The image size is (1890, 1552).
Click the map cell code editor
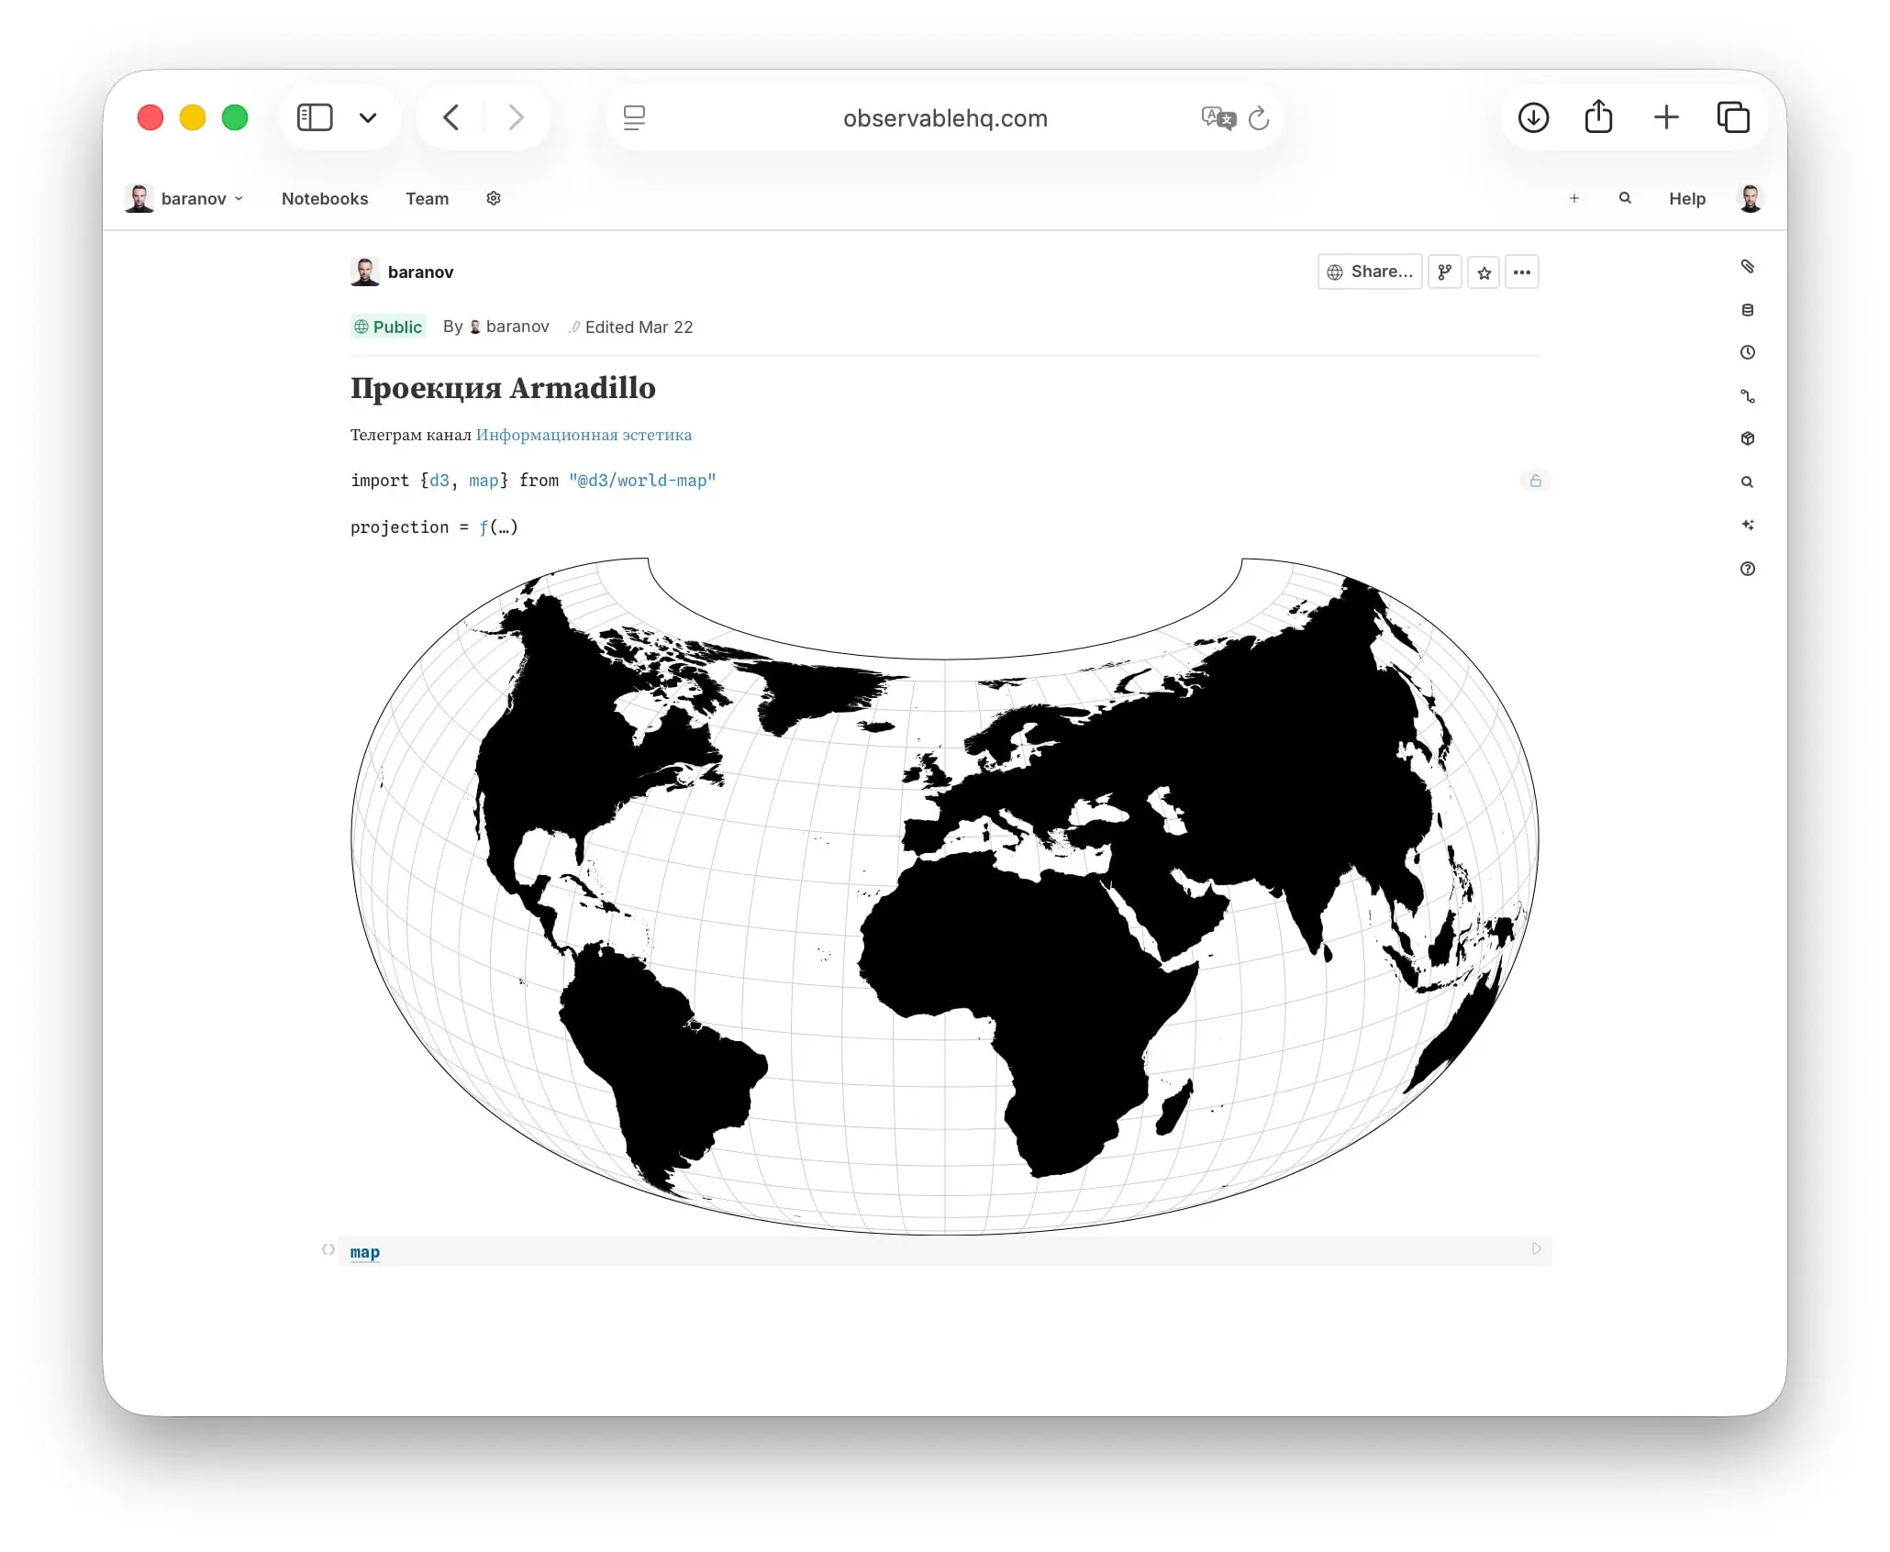(x=945, y=1252)
